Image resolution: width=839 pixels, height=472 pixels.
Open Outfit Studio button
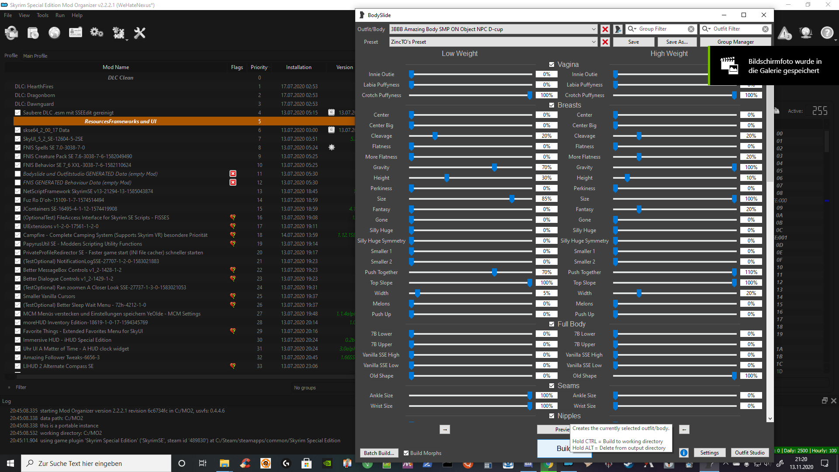point(749,453)
